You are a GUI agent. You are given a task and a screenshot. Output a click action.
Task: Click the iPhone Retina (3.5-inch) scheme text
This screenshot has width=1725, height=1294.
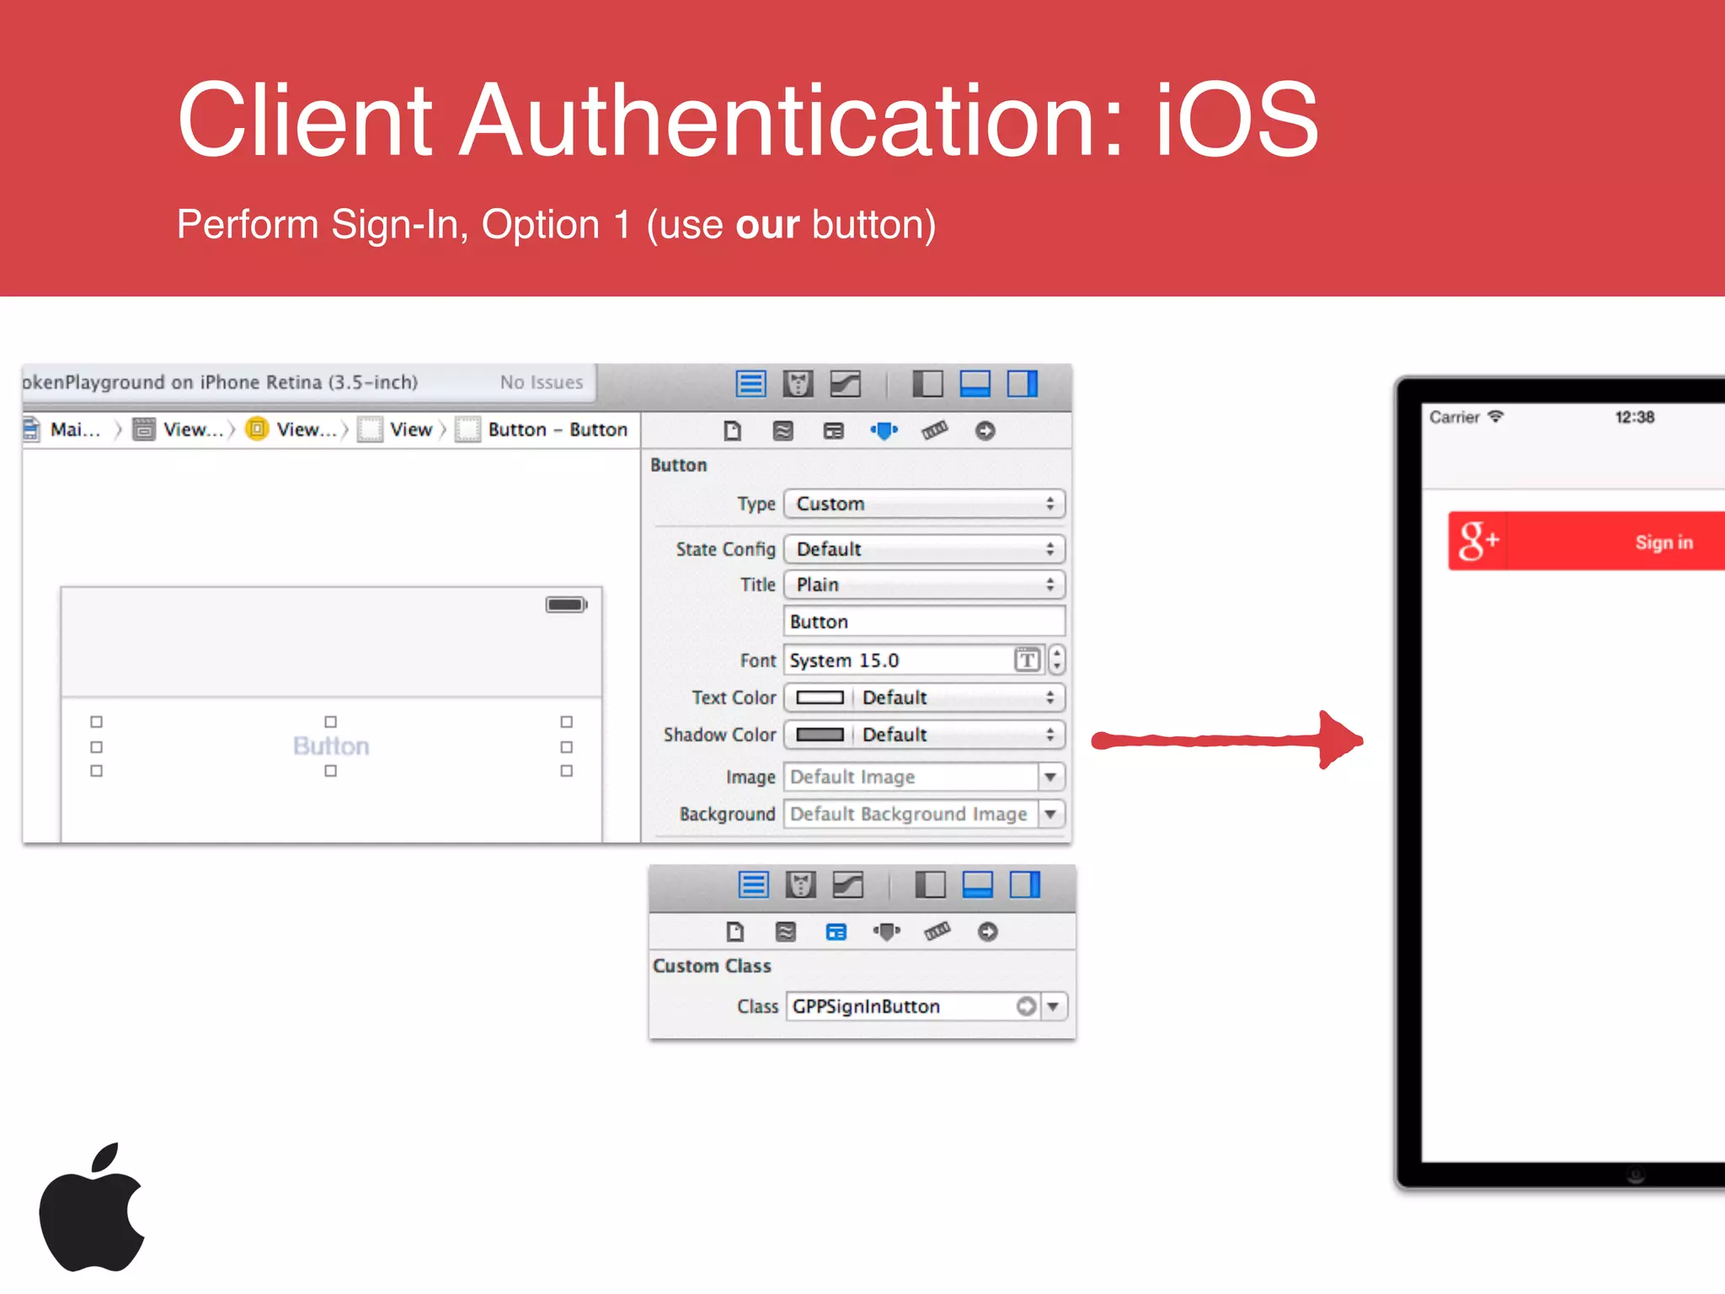point(309,382)
